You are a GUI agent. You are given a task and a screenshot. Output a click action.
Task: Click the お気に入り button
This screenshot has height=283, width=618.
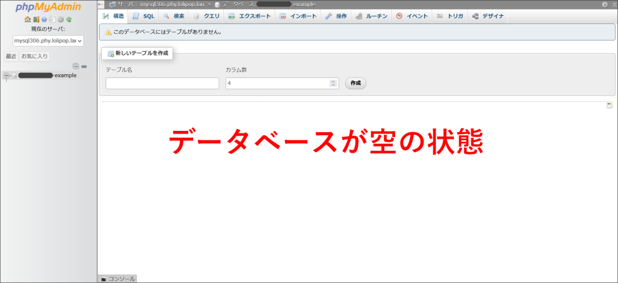click(34, 56)
